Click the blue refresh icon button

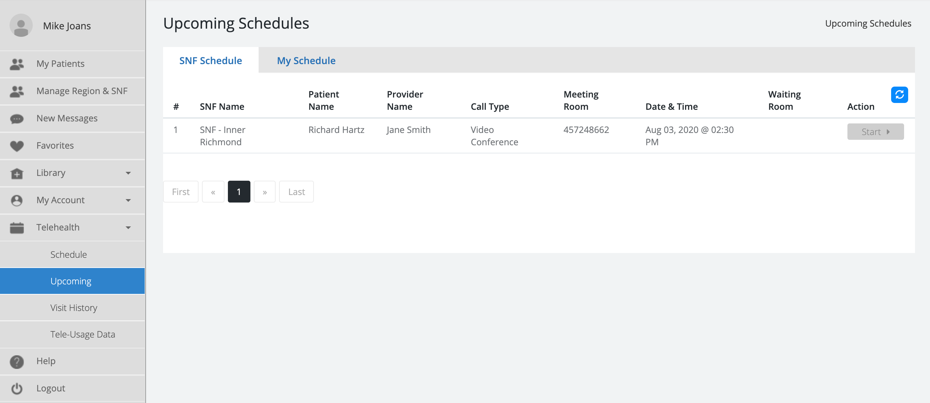click(x=899, y=95)
